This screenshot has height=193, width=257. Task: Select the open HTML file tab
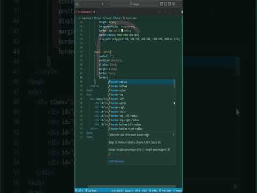(x=86, y=12)
